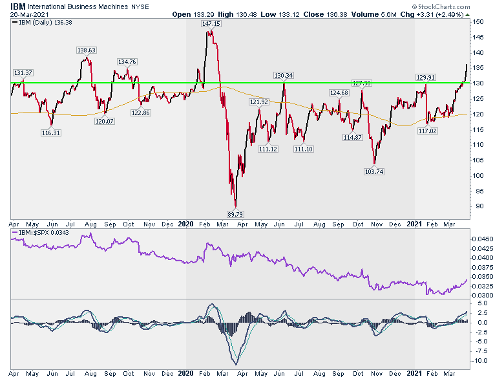Click the Low 133.12 value
Viewport: 504px width, 379px height.
(x=280, y=14)
